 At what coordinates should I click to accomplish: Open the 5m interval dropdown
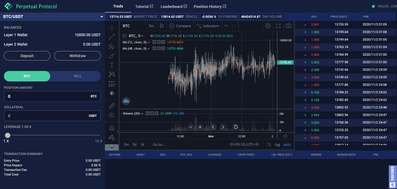pos(151,26)
